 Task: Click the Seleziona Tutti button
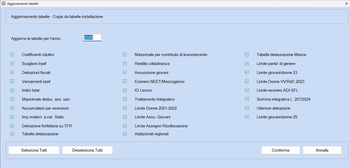pyautogui.click(x=34, y=150)
